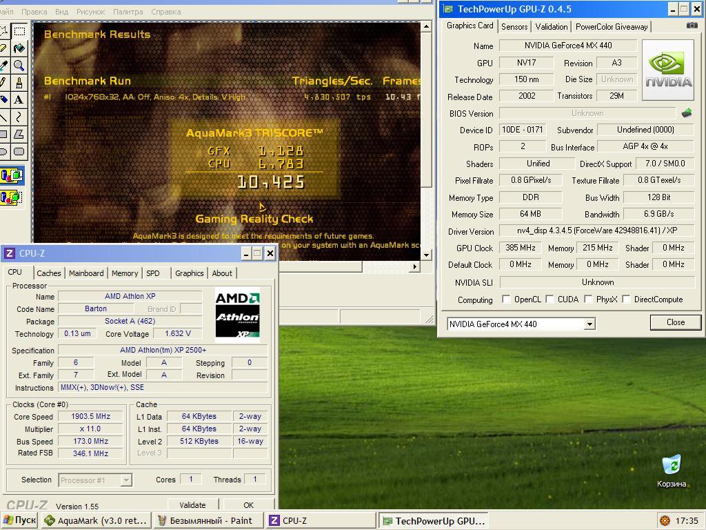Viewport: 706px width, 530px height.
Task: Click the CPU-Z taskbar button
Action: [321, 520]
